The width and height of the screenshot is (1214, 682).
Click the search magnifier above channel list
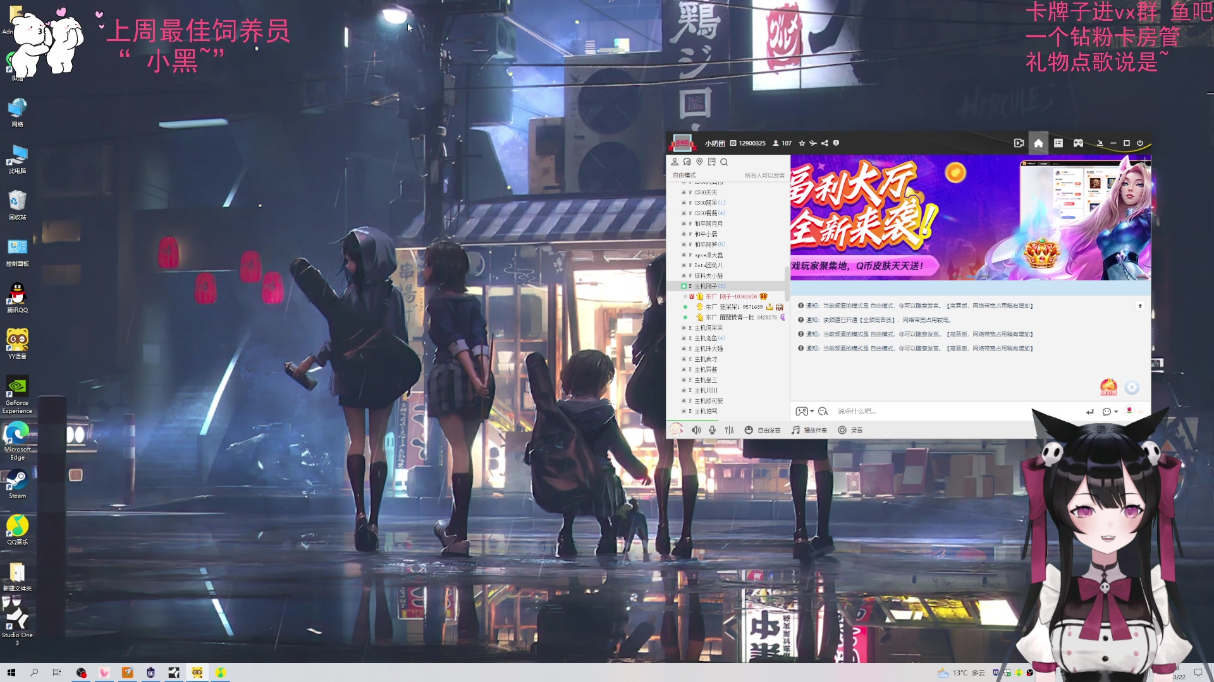(x=724, y=162)
